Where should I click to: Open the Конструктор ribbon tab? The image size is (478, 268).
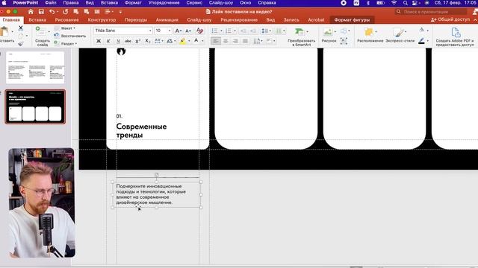(x=102, y=20)
